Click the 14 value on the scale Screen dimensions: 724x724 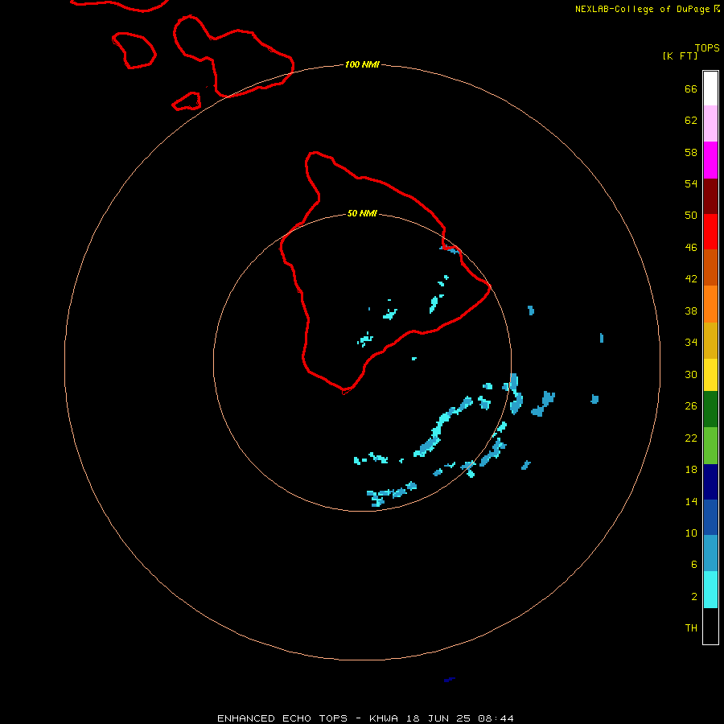(691, 501)
